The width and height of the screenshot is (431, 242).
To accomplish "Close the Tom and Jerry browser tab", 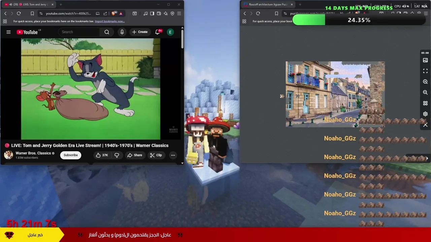I will click(52, 4).
